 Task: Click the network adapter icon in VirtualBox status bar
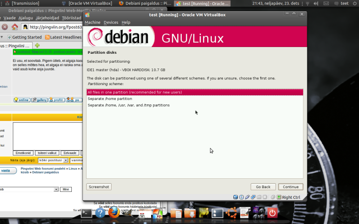[x=253, y=197]
